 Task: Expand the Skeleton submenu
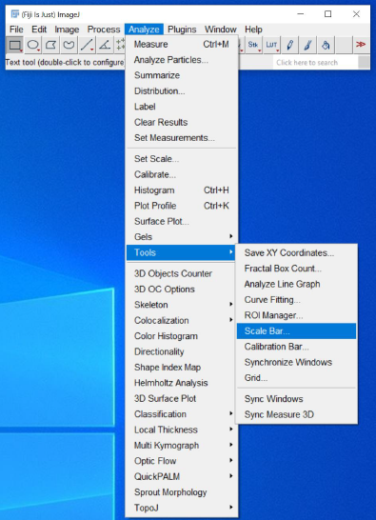(182, 305)
